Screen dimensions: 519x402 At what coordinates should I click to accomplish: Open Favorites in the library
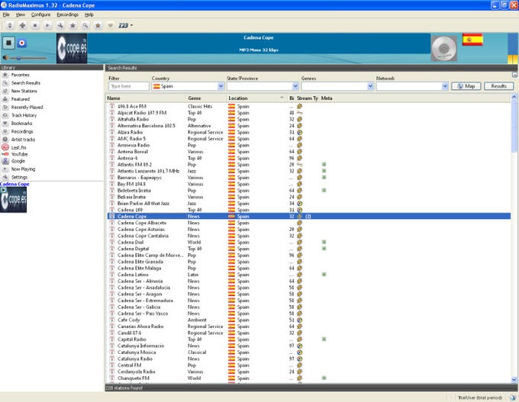click(20, 75)
